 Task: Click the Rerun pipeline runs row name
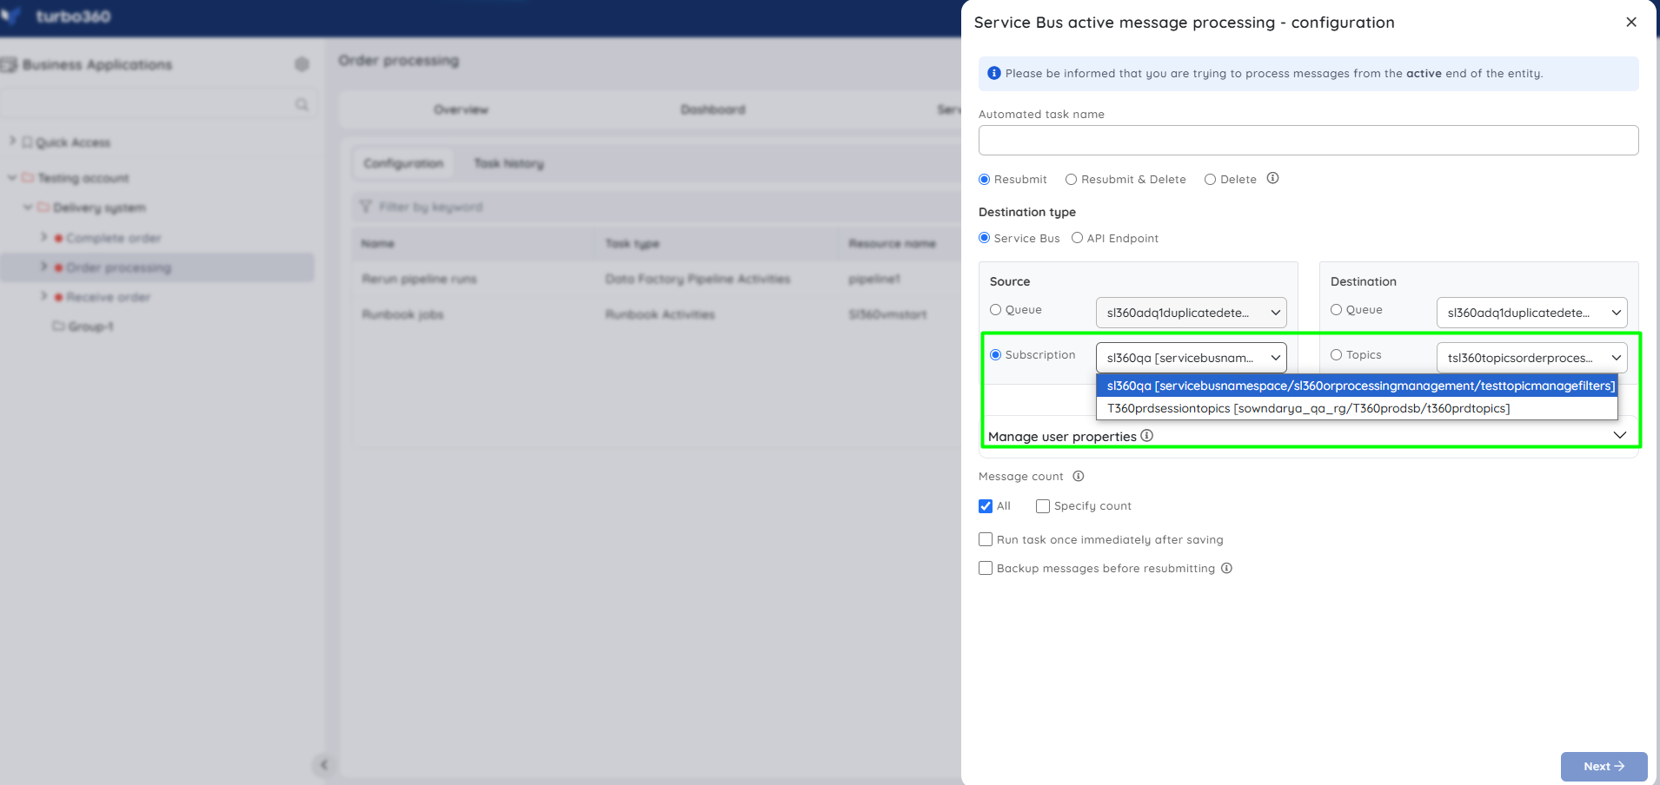point(419,279)
